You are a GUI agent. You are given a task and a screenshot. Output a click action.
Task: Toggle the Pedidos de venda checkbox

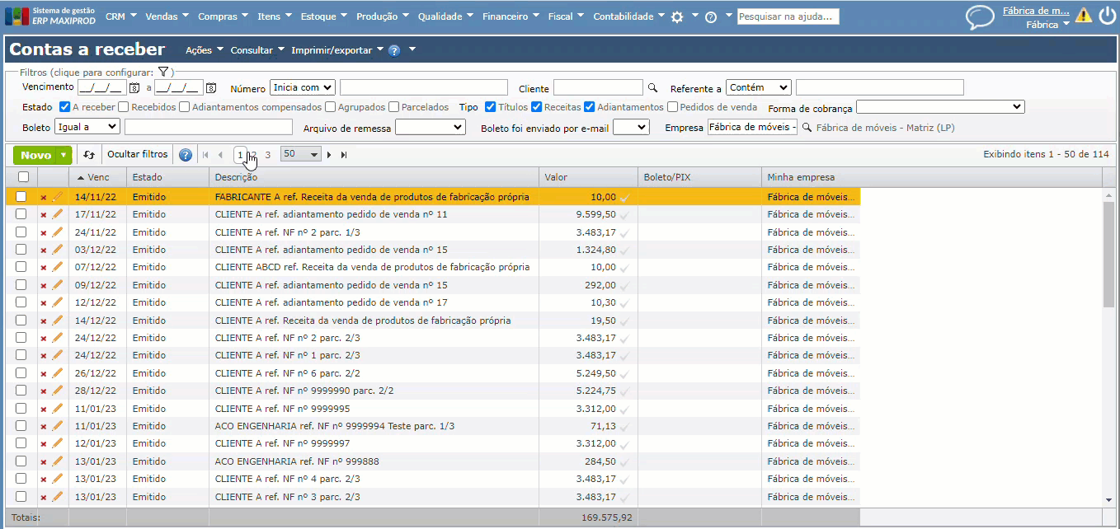pos(672,107)
